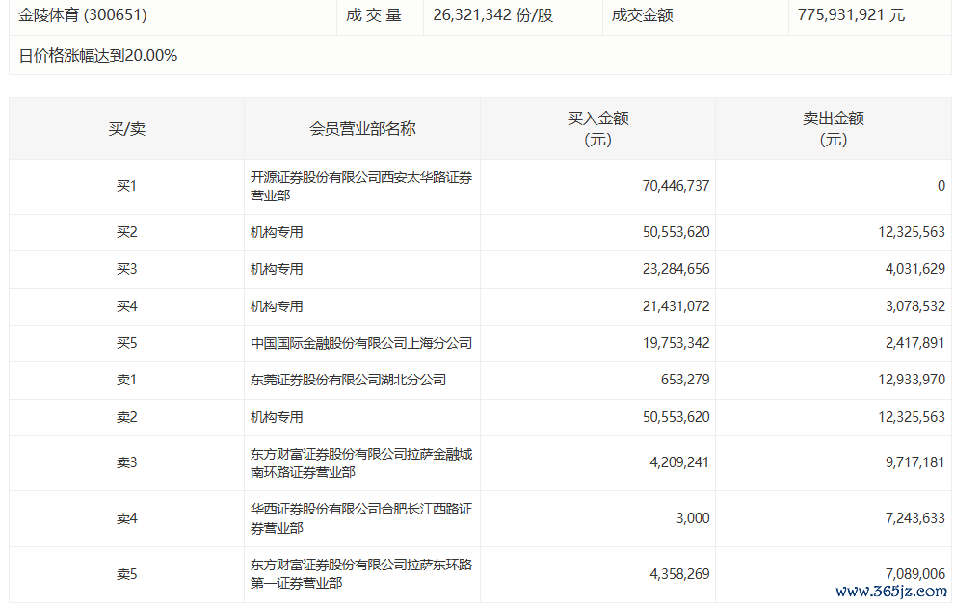Select 中国国际金融股份有限公司上海分公司 entry
Viewport: 954px width, 606px height.
click(361, 343)
